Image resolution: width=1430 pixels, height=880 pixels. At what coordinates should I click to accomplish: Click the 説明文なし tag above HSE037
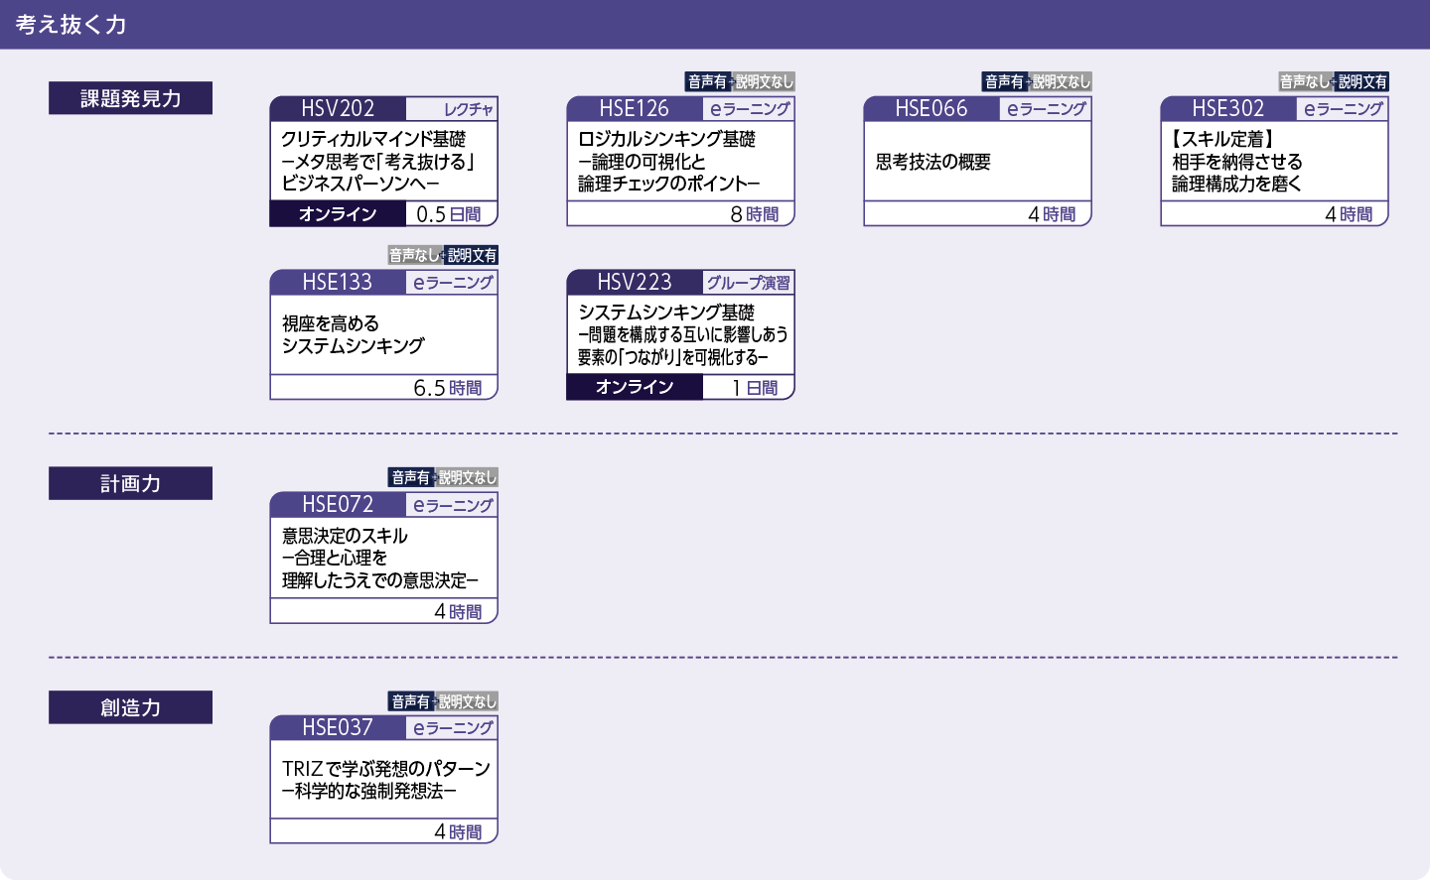pyautogui.click(x=467, y=701)
